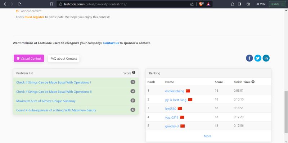Reload the page
288x143 pixels.
tap(19, 4)
